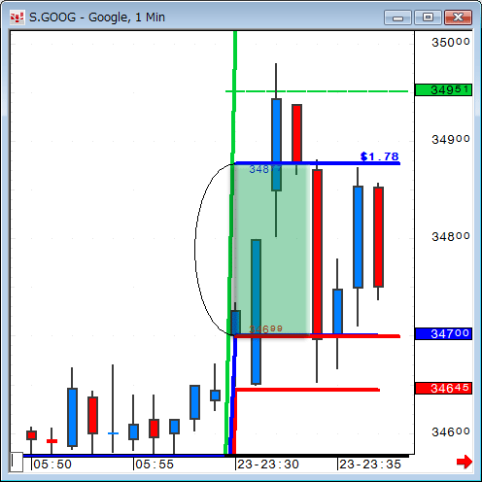
Task: Select the red horizontal line at 34645
Action: [x=307, y=390]
